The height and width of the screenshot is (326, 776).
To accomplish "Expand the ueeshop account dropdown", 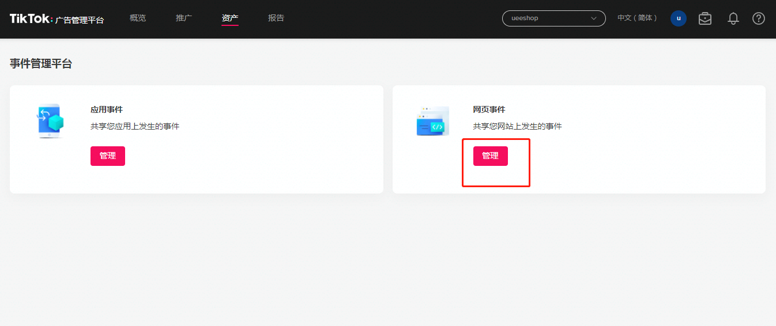I will (x=554, y=18).
